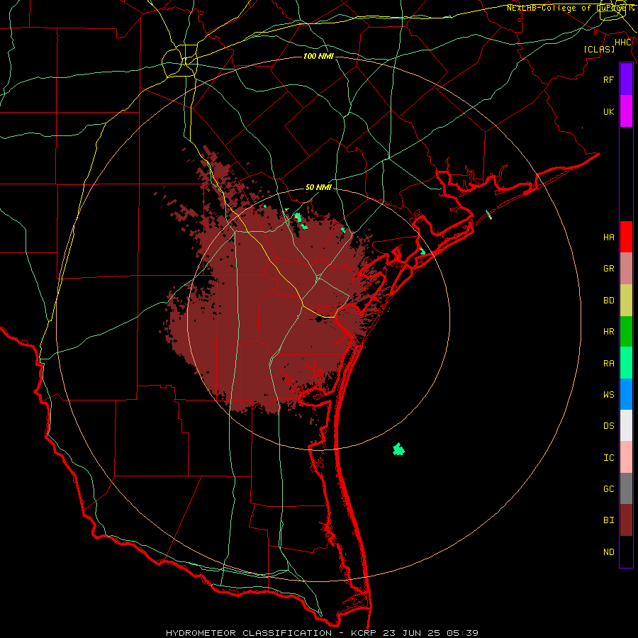This screenshot has width=638, height=638.
Task: Select the WS blue legend swatch
Action: click(626, 394)
